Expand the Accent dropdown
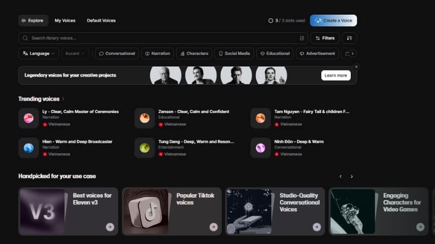Image resolution: width=435 pixels, height=244 pixels. tap(76, 54)
